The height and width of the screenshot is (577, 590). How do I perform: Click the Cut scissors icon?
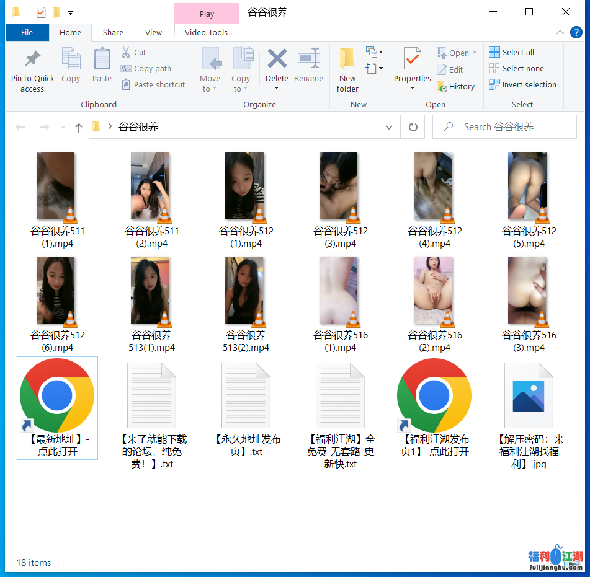click(x=126, y=52)
